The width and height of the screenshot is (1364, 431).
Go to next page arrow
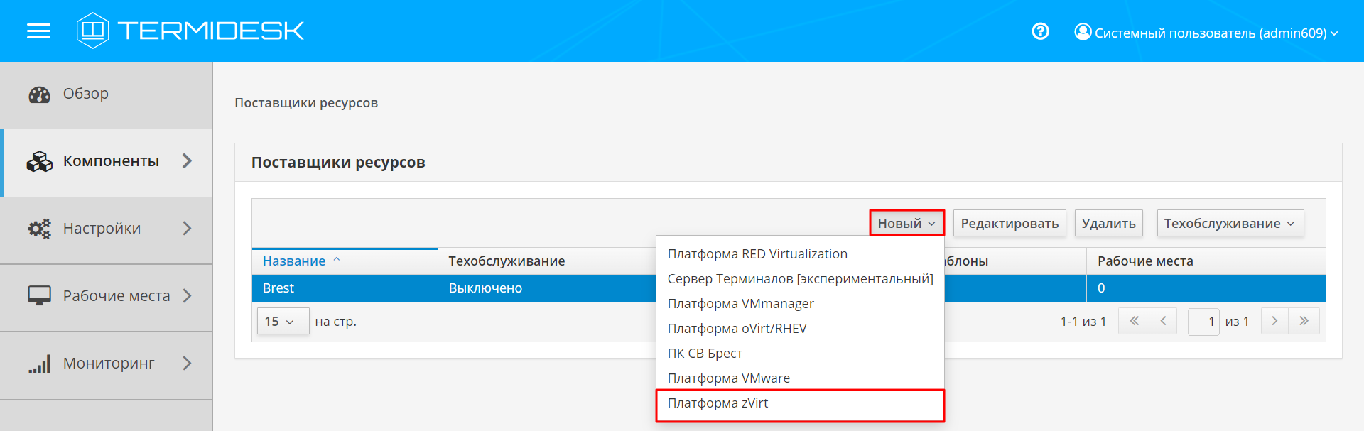(x=1274, y=321)
